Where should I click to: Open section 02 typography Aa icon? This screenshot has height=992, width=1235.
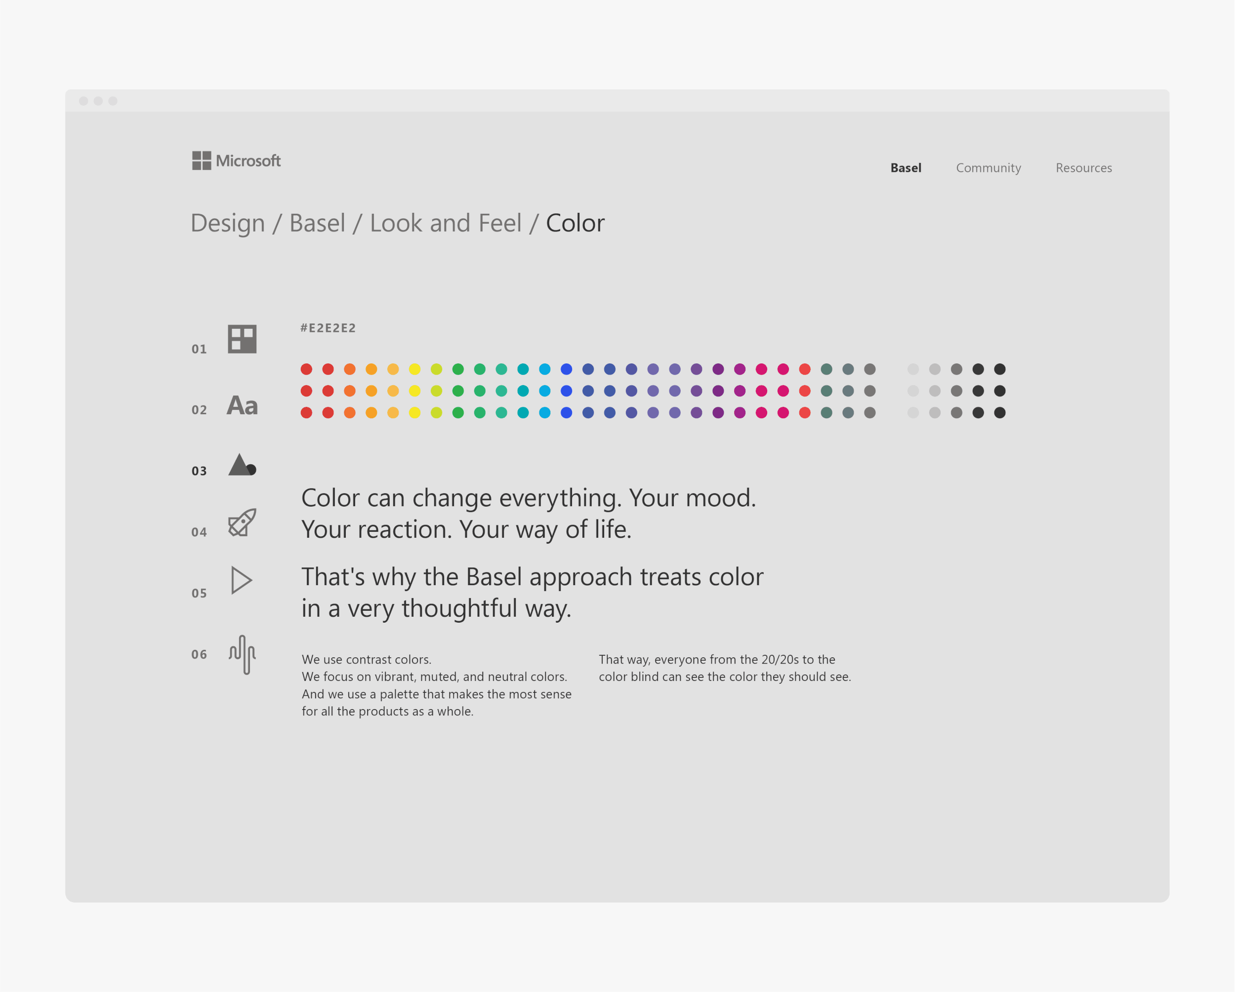(x=242, y=406)
